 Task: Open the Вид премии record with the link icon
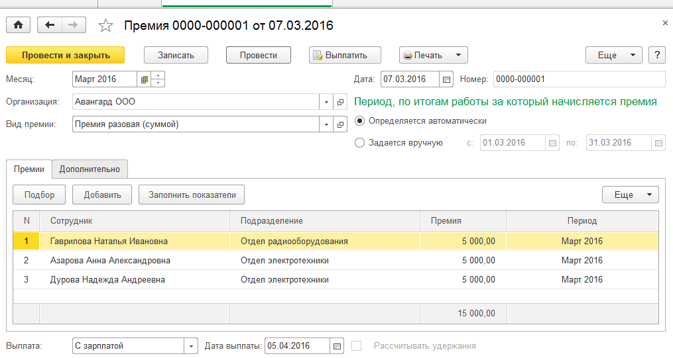click(x=340, y=124)
